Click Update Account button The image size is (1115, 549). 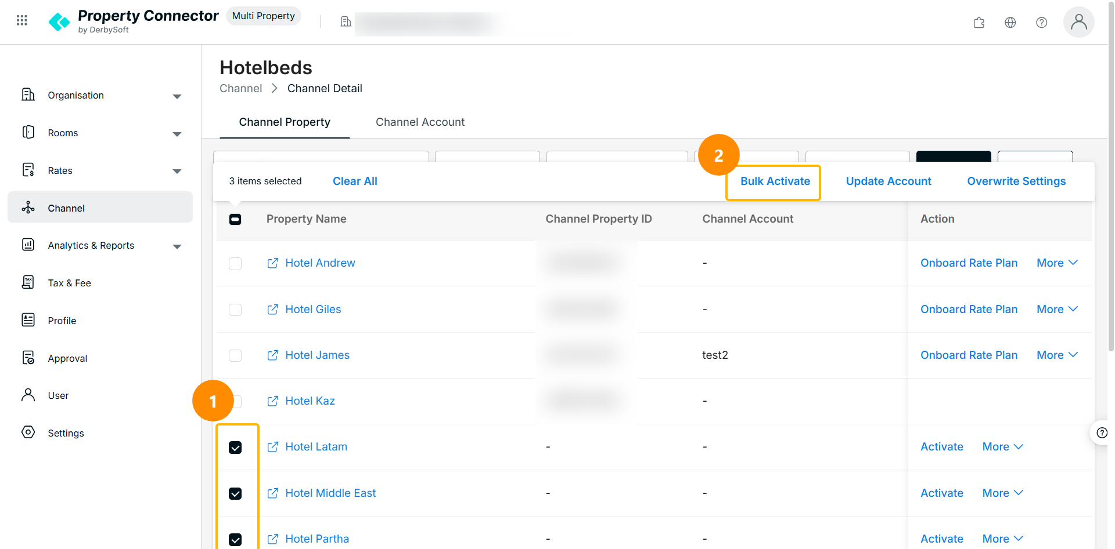[889, 181]
